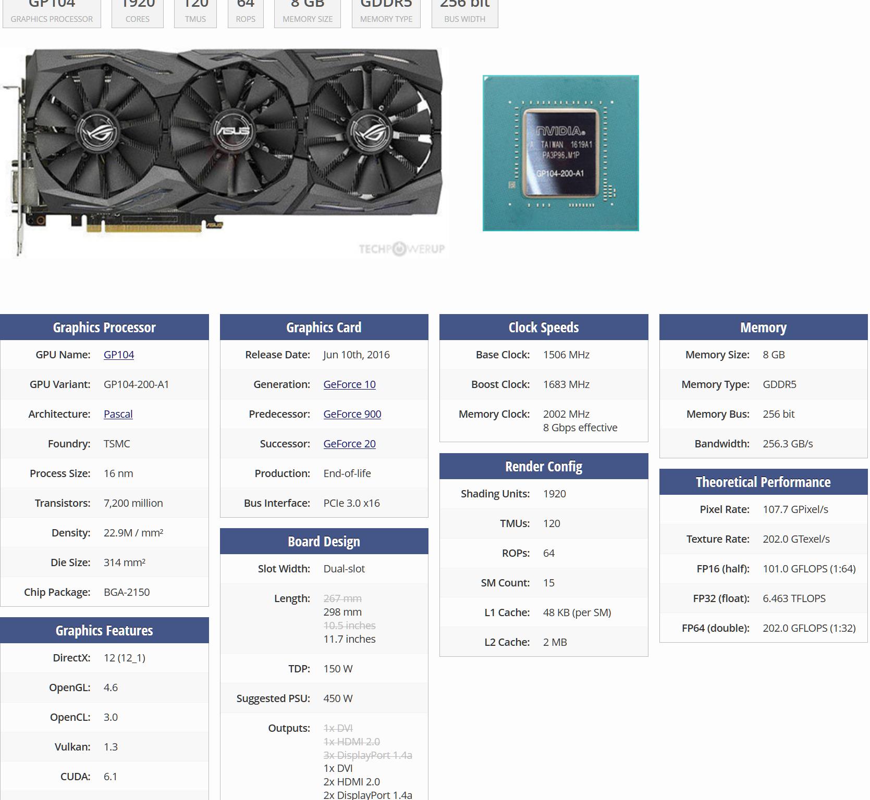
Task: Select the OpenGL 4.6 value
Action: pos(111,687)
